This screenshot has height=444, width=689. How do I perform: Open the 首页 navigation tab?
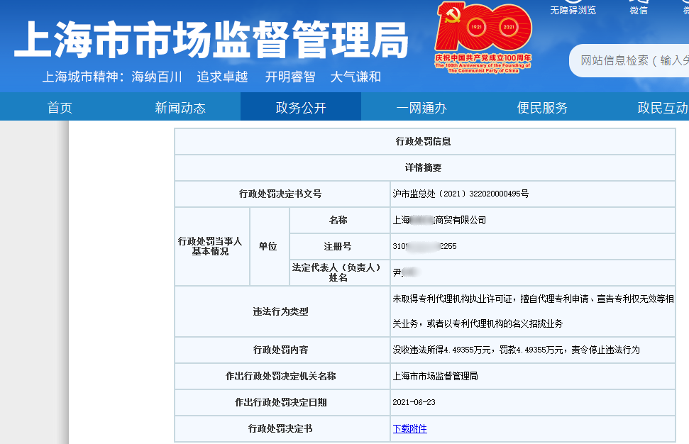(60, 108)
